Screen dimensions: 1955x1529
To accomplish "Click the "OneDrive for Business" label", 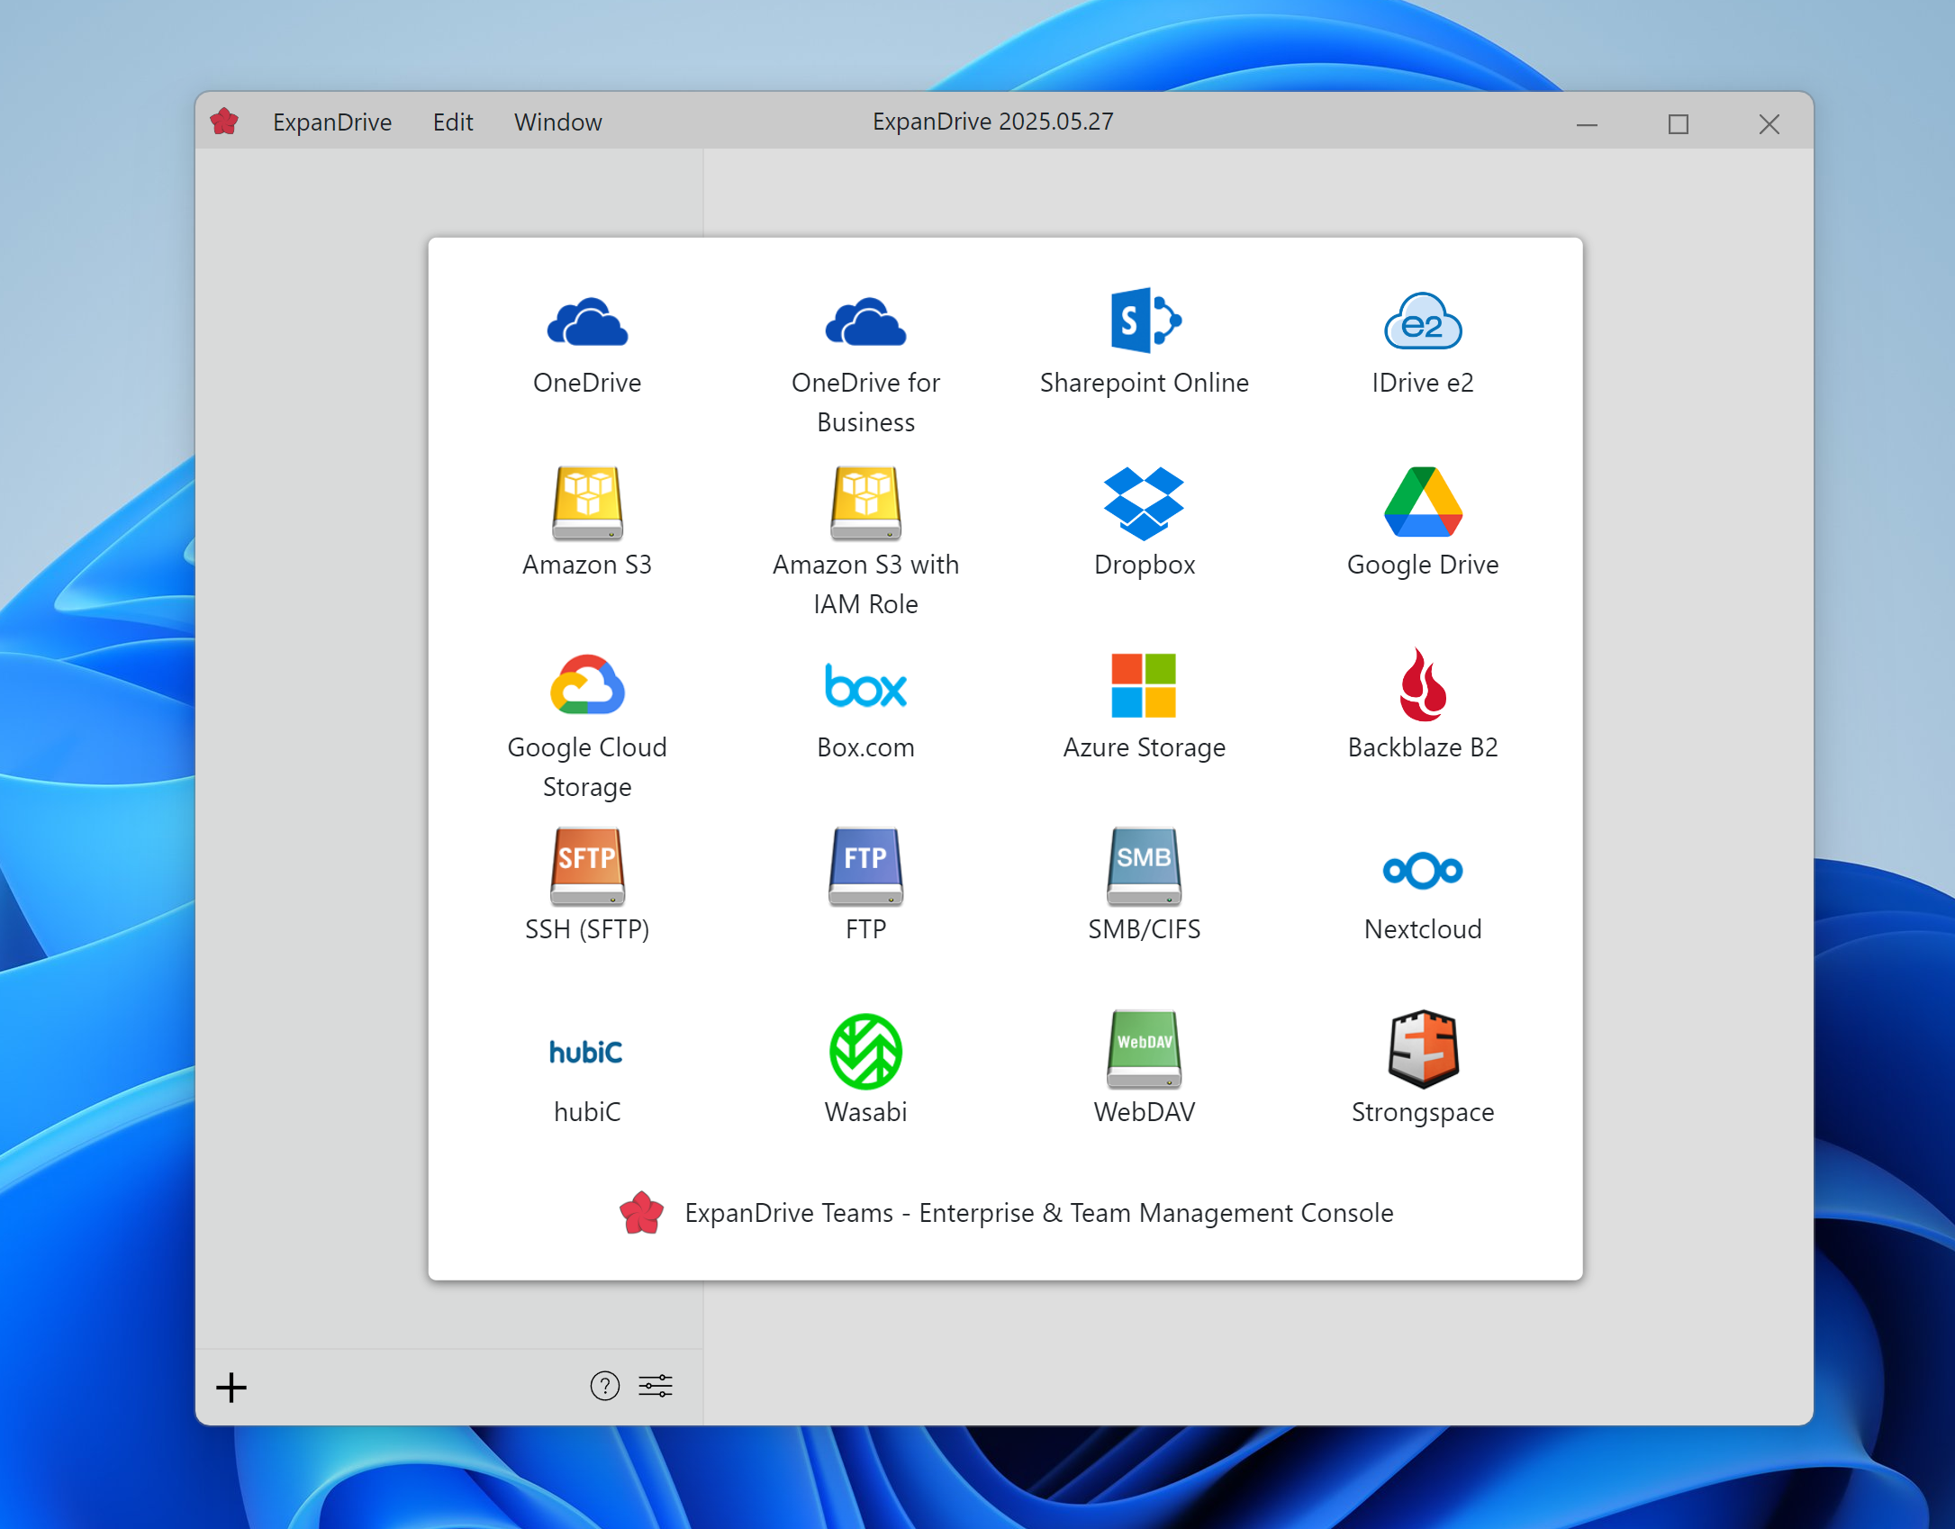I will (x=865, y=403).
